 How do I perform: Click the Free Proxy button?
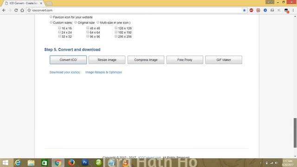pyautogui.click(x=185, y=60)
